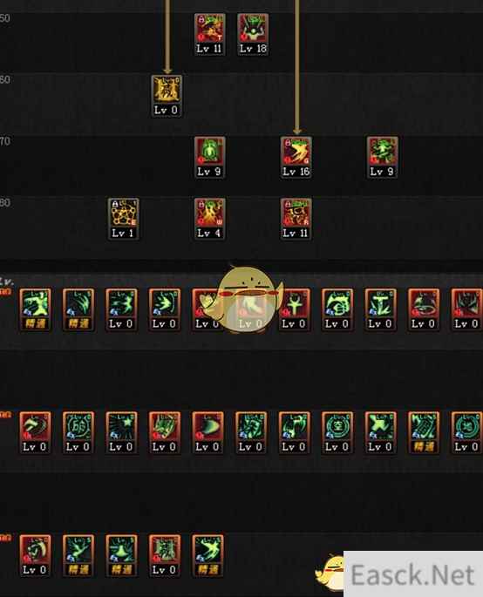Viewport: 483px width, 597px height.
Task: Select the green X-cross Lv 0 skill
Action: (380, 432)
